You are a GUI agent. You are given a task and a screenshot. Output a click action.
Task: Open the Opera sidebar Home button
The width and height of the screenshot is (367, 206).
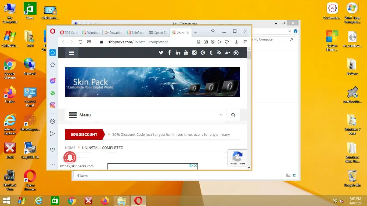[53, 53]
